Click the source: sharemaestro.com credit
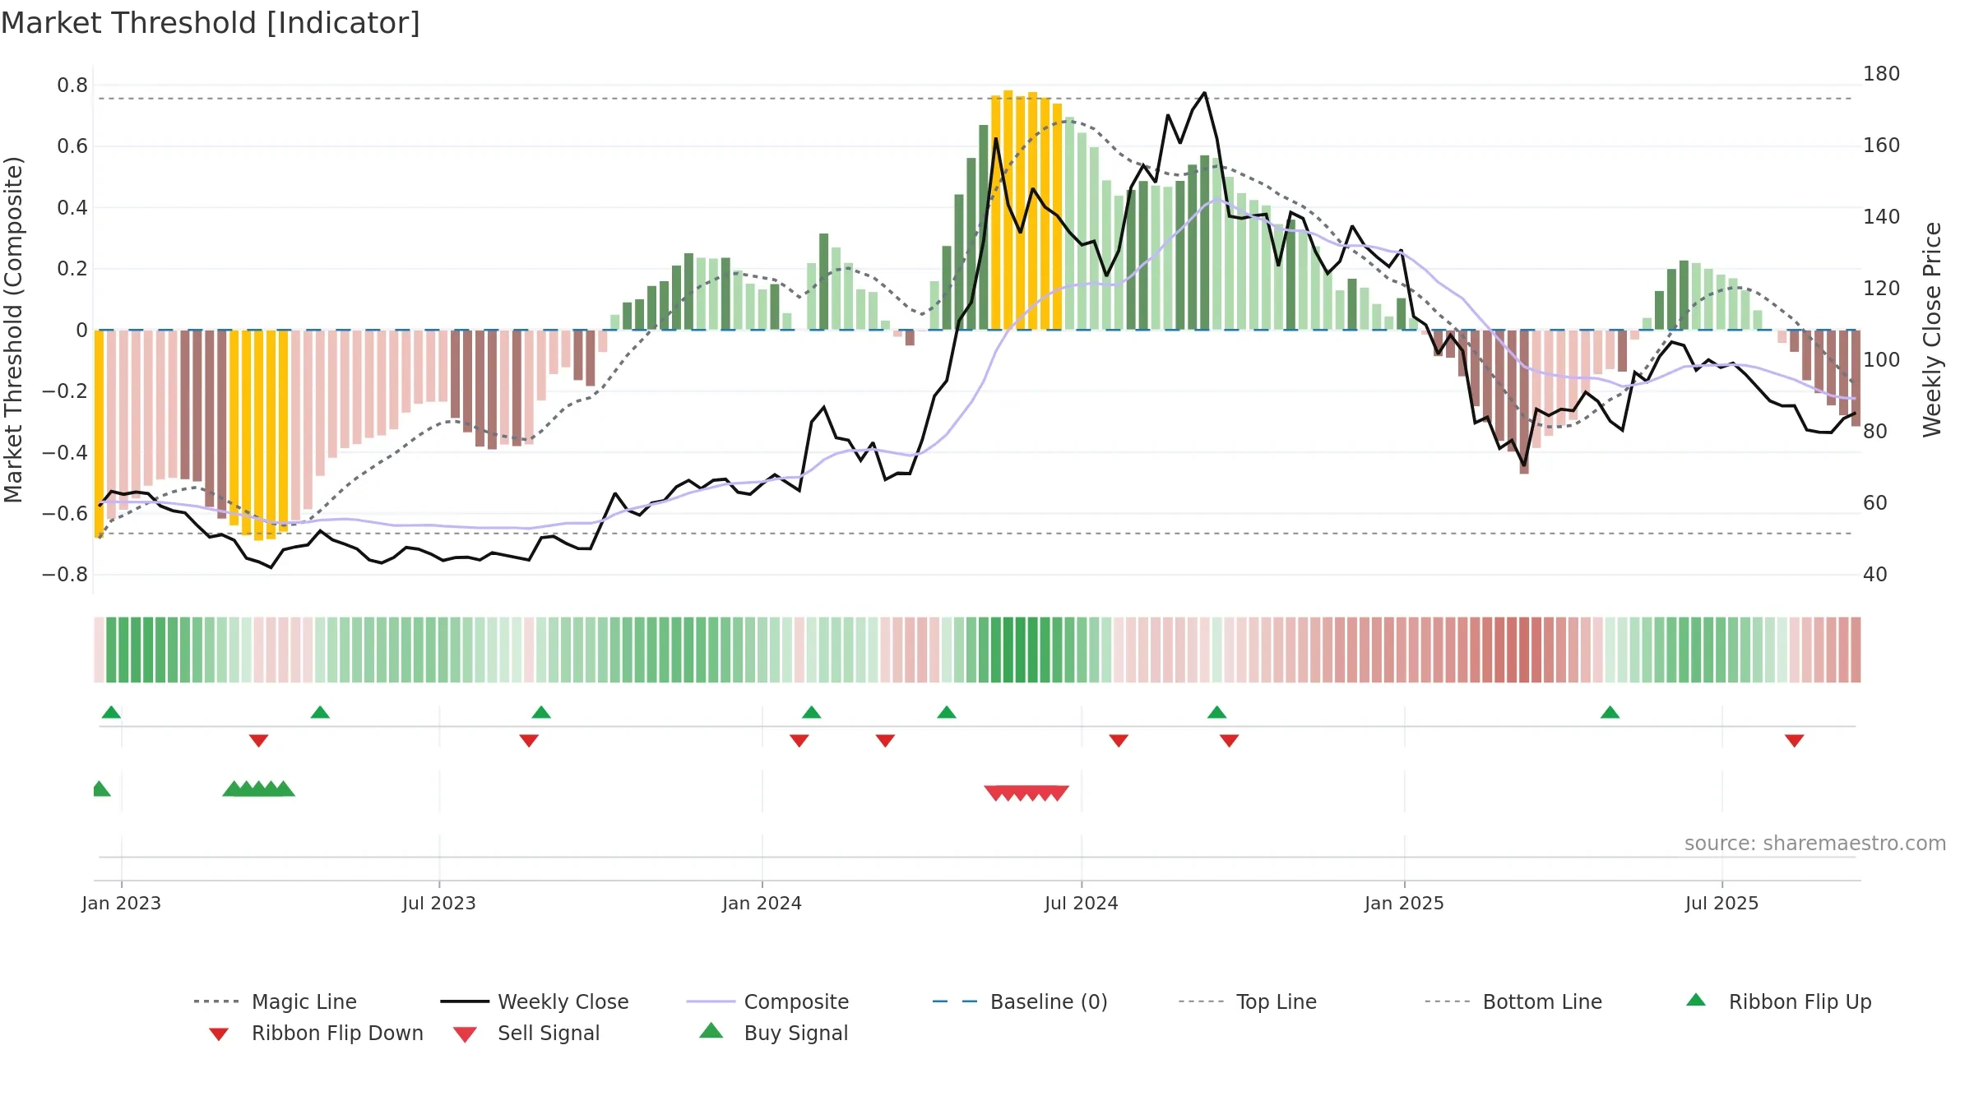The width and height of the screenshot is (1974, 1110). (1815, 844)
